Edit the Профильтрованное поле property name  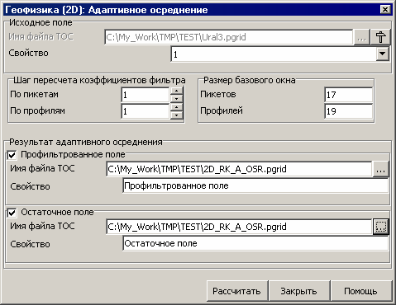[x=255, y=186]
